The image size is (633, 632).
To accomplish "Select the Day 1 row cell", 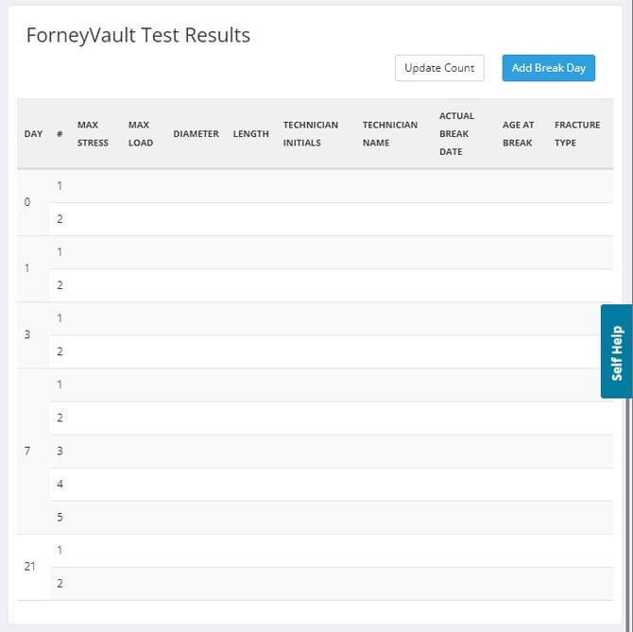I will (27, 268).
